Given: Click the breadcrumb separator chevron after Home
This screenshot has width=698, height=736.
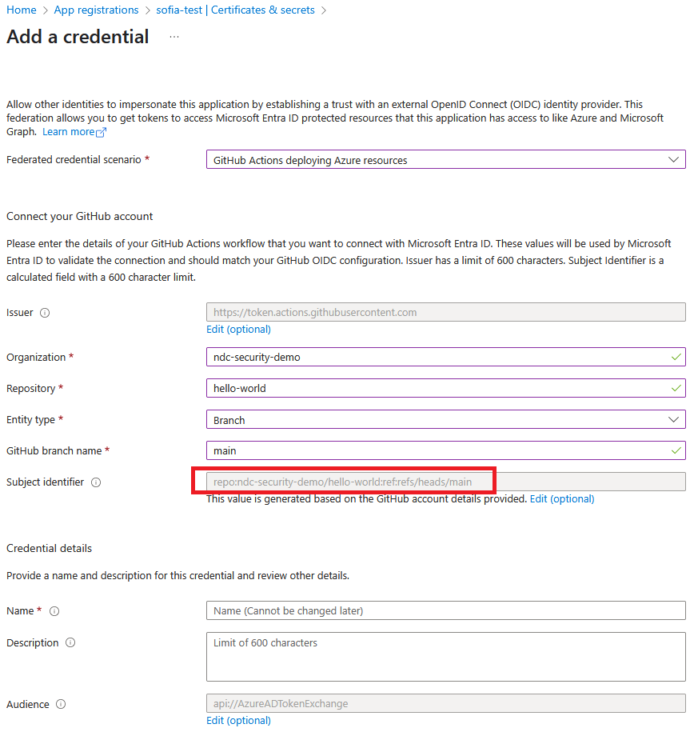Looking at the screenshot, I should [43, 10].
